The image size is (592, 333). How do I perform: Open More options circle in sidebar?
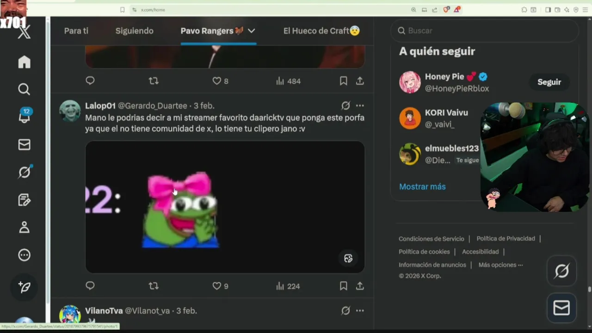24,255
